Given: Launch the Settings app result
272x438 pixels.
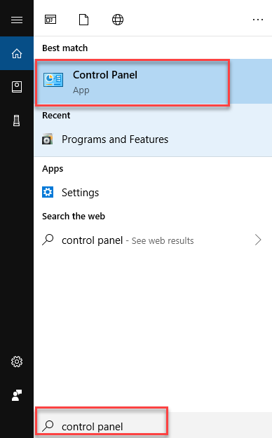Looking at the screenshot, I should tap(153, 193).
